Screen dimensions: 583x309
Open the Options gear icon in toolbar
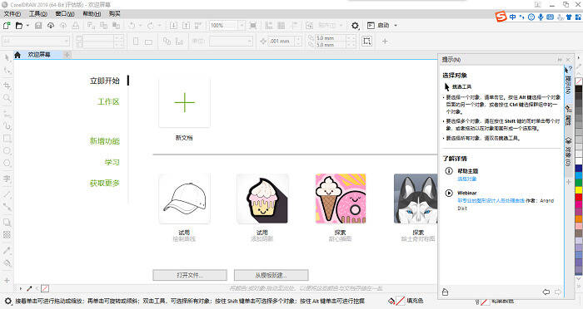(355, 25)
